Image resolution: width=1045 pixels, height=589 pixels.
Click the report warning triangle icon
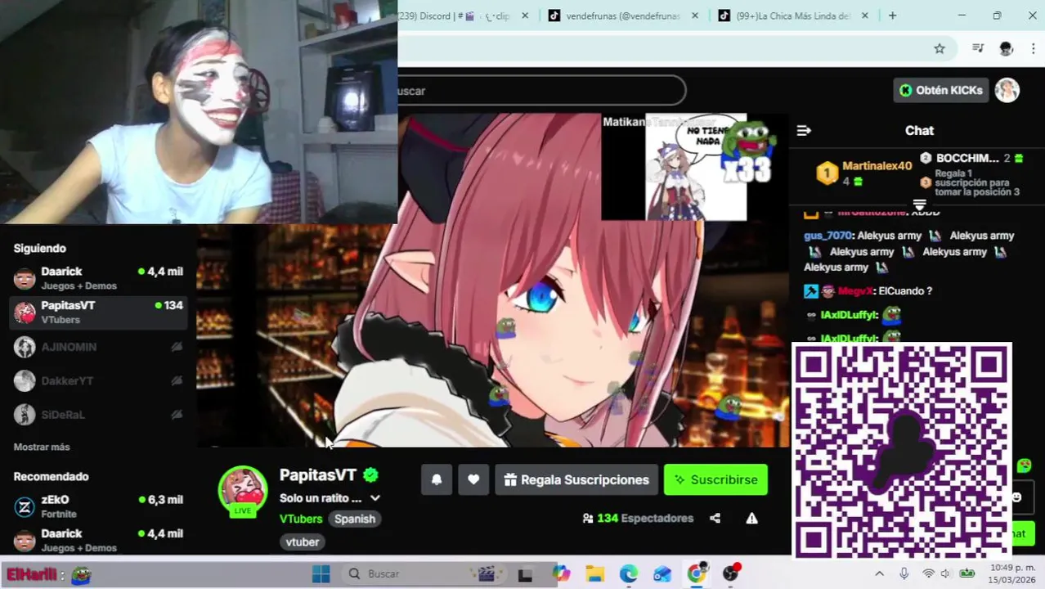pyautogui.click(x=751, y=518)
